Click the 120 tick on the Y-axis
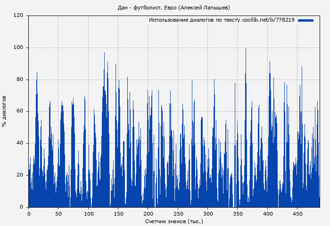 (x=18, y=16)
